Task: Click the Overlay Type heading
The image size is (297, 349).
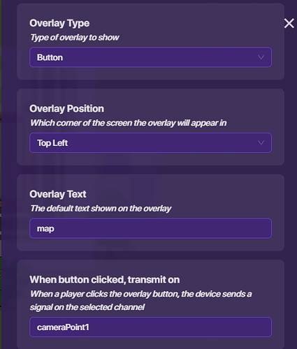Action: point(59,23)
